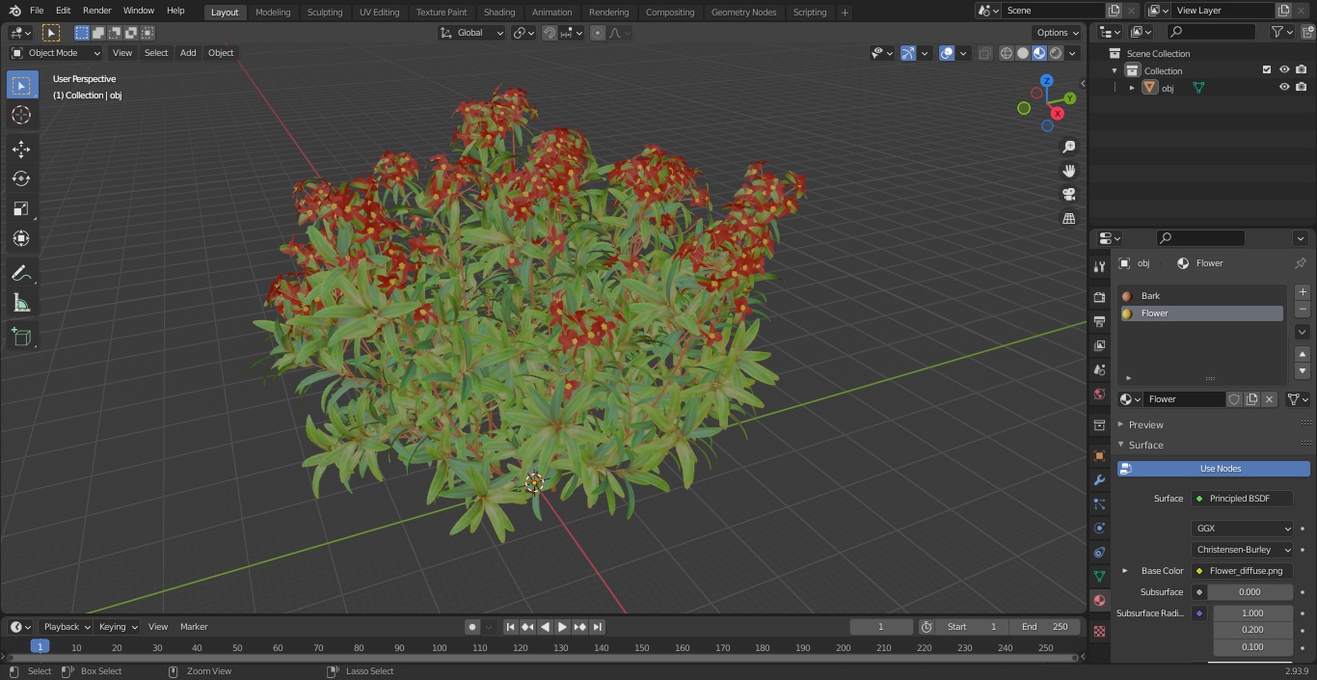
Task: Select the Add Cube tool
Action: point(21,338)
